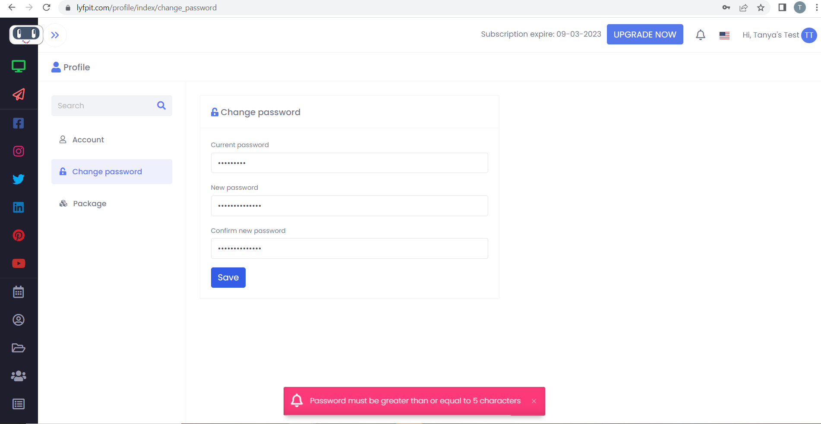The height and width of the screenshot is (424, 821).
Task: Go back in browser history
Action: pos(12,7)
